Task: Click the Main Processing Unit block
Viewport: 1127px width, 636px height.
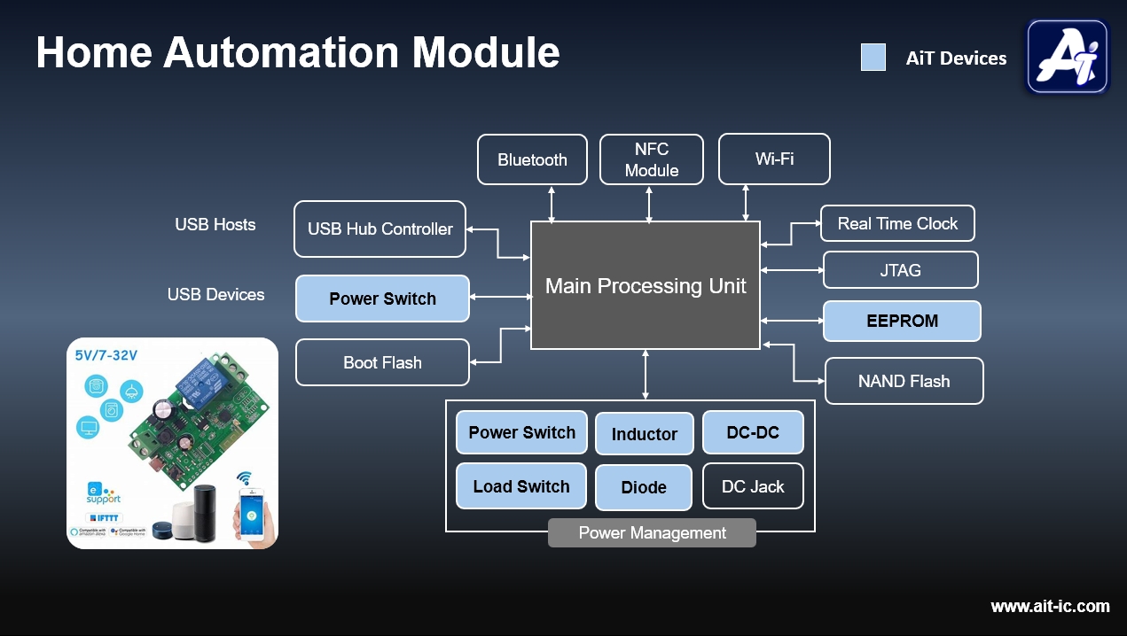Action: pyautogui.click(x=645, y=285)
